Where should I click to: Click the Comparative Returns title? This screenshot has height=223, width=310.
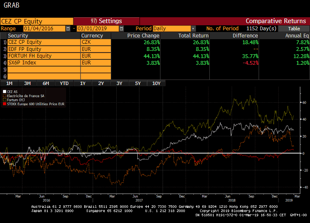coord(276,21)
